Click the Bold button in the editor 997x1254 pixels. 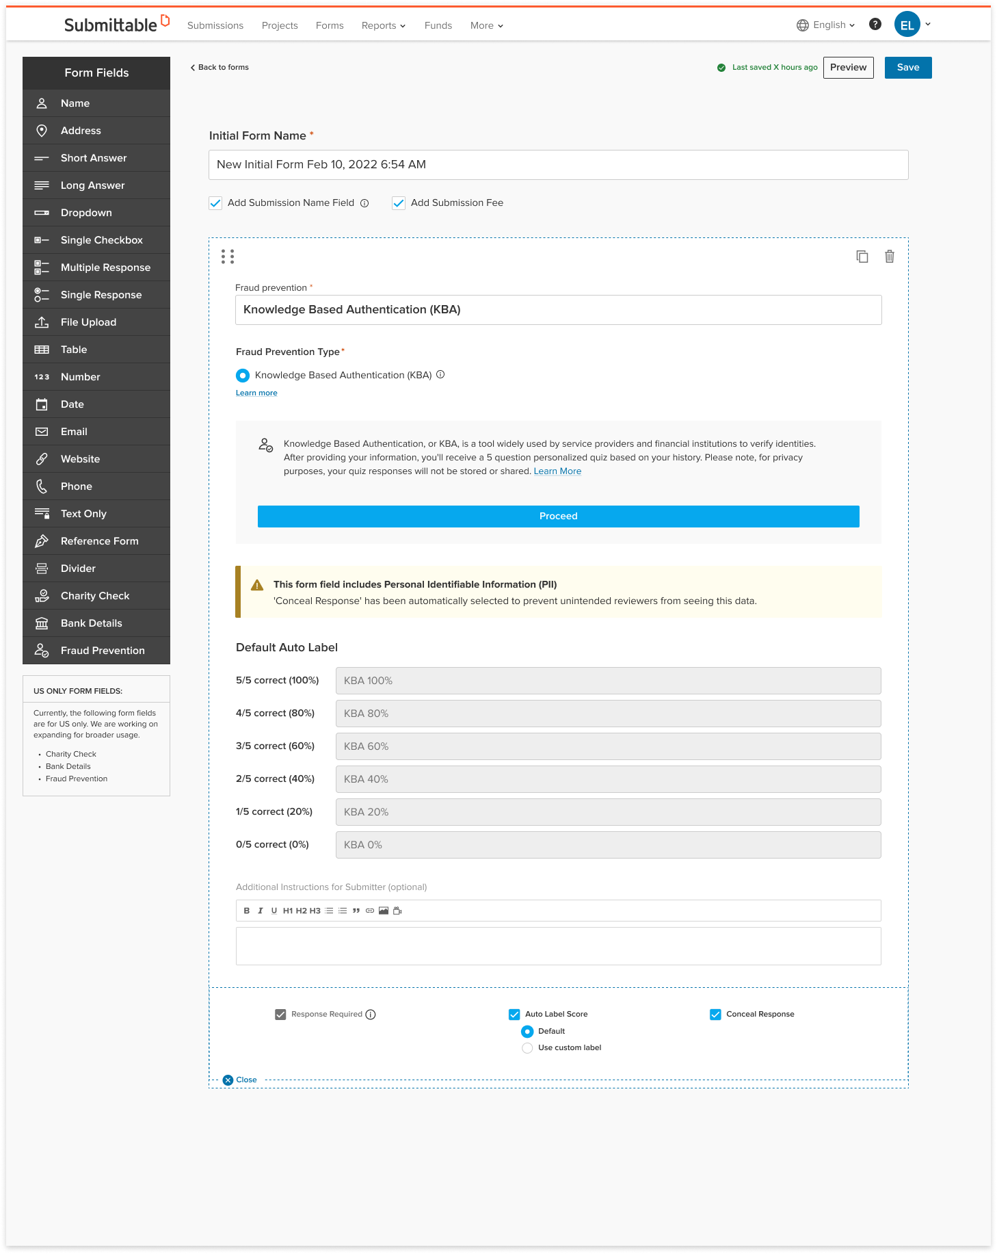coord(247,911)
